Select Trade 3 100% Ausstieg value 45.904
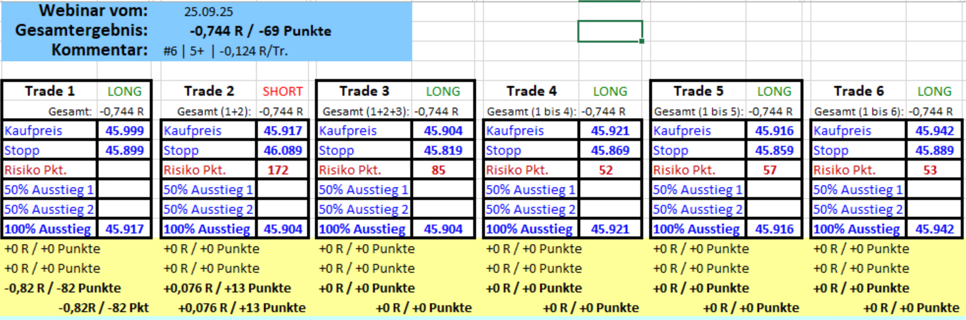The width and height of the screenshot is (966, 320). pyautogui.click(x=443, y=229)
